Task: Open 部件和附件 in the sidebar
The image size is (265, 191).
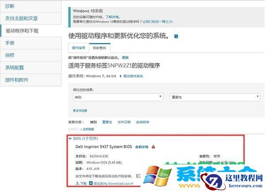Action: click(x=31, y=80)
